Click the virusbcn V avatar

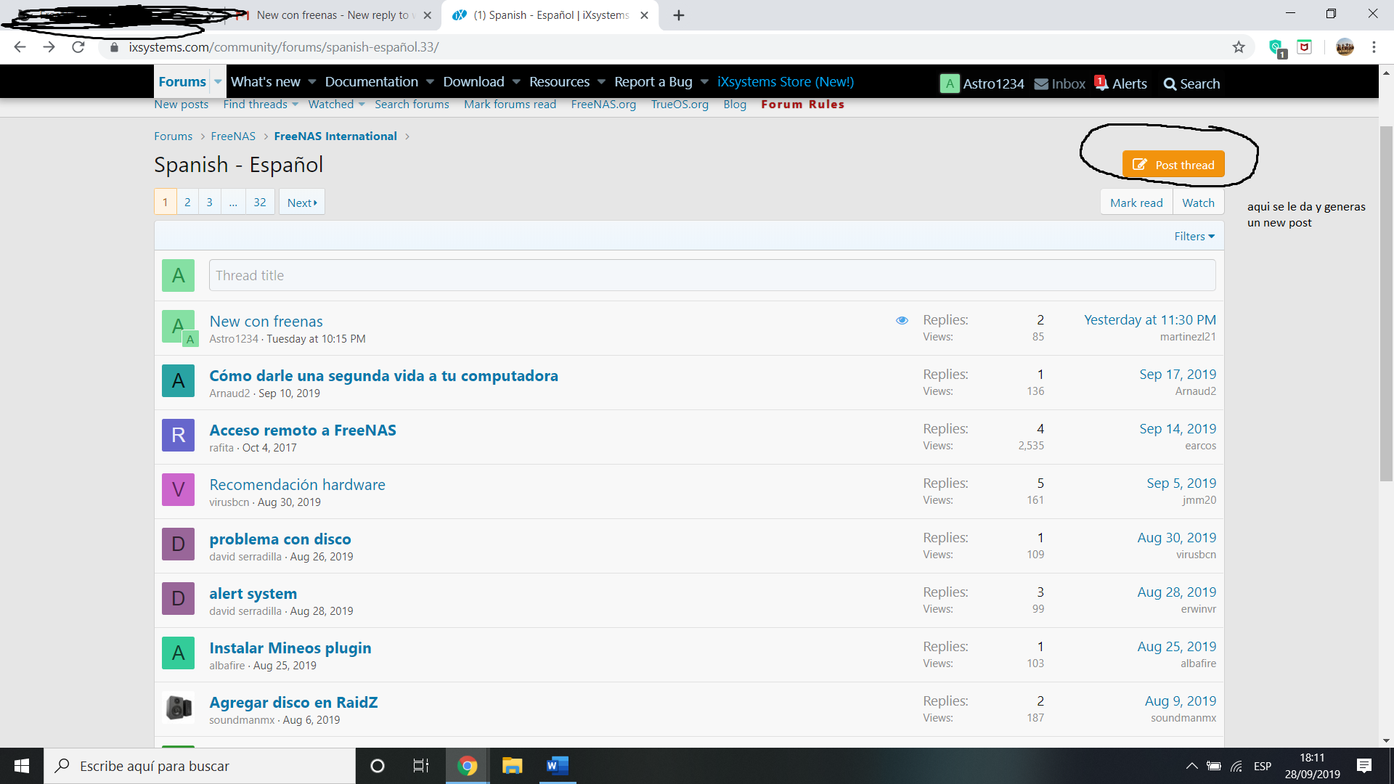pos(178,490)
